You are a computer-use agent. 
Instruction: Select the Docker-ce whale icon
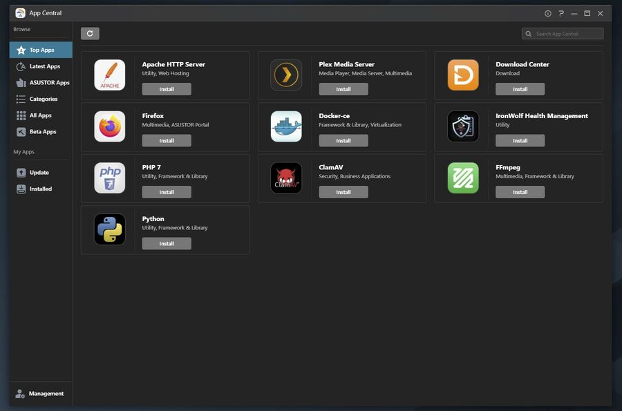pos(286,124)
